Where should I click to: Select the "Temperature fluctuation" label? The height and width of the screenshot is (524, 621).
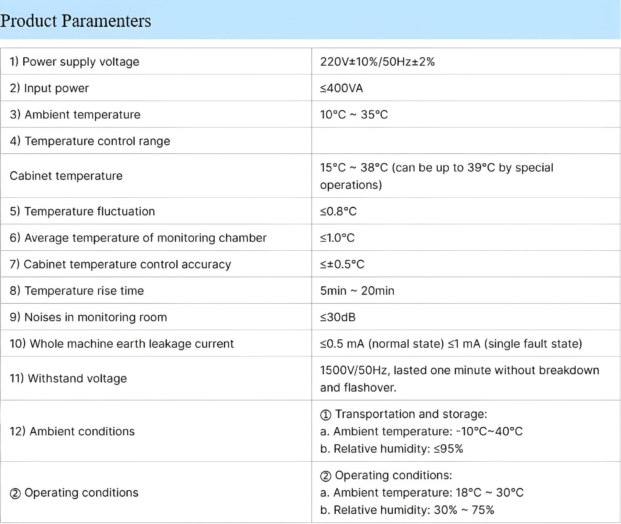82,211
